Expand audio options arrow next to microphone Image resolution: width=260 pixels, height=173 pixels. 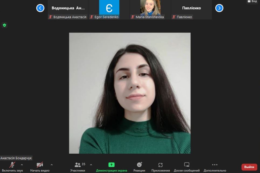(x=22, y=165)
